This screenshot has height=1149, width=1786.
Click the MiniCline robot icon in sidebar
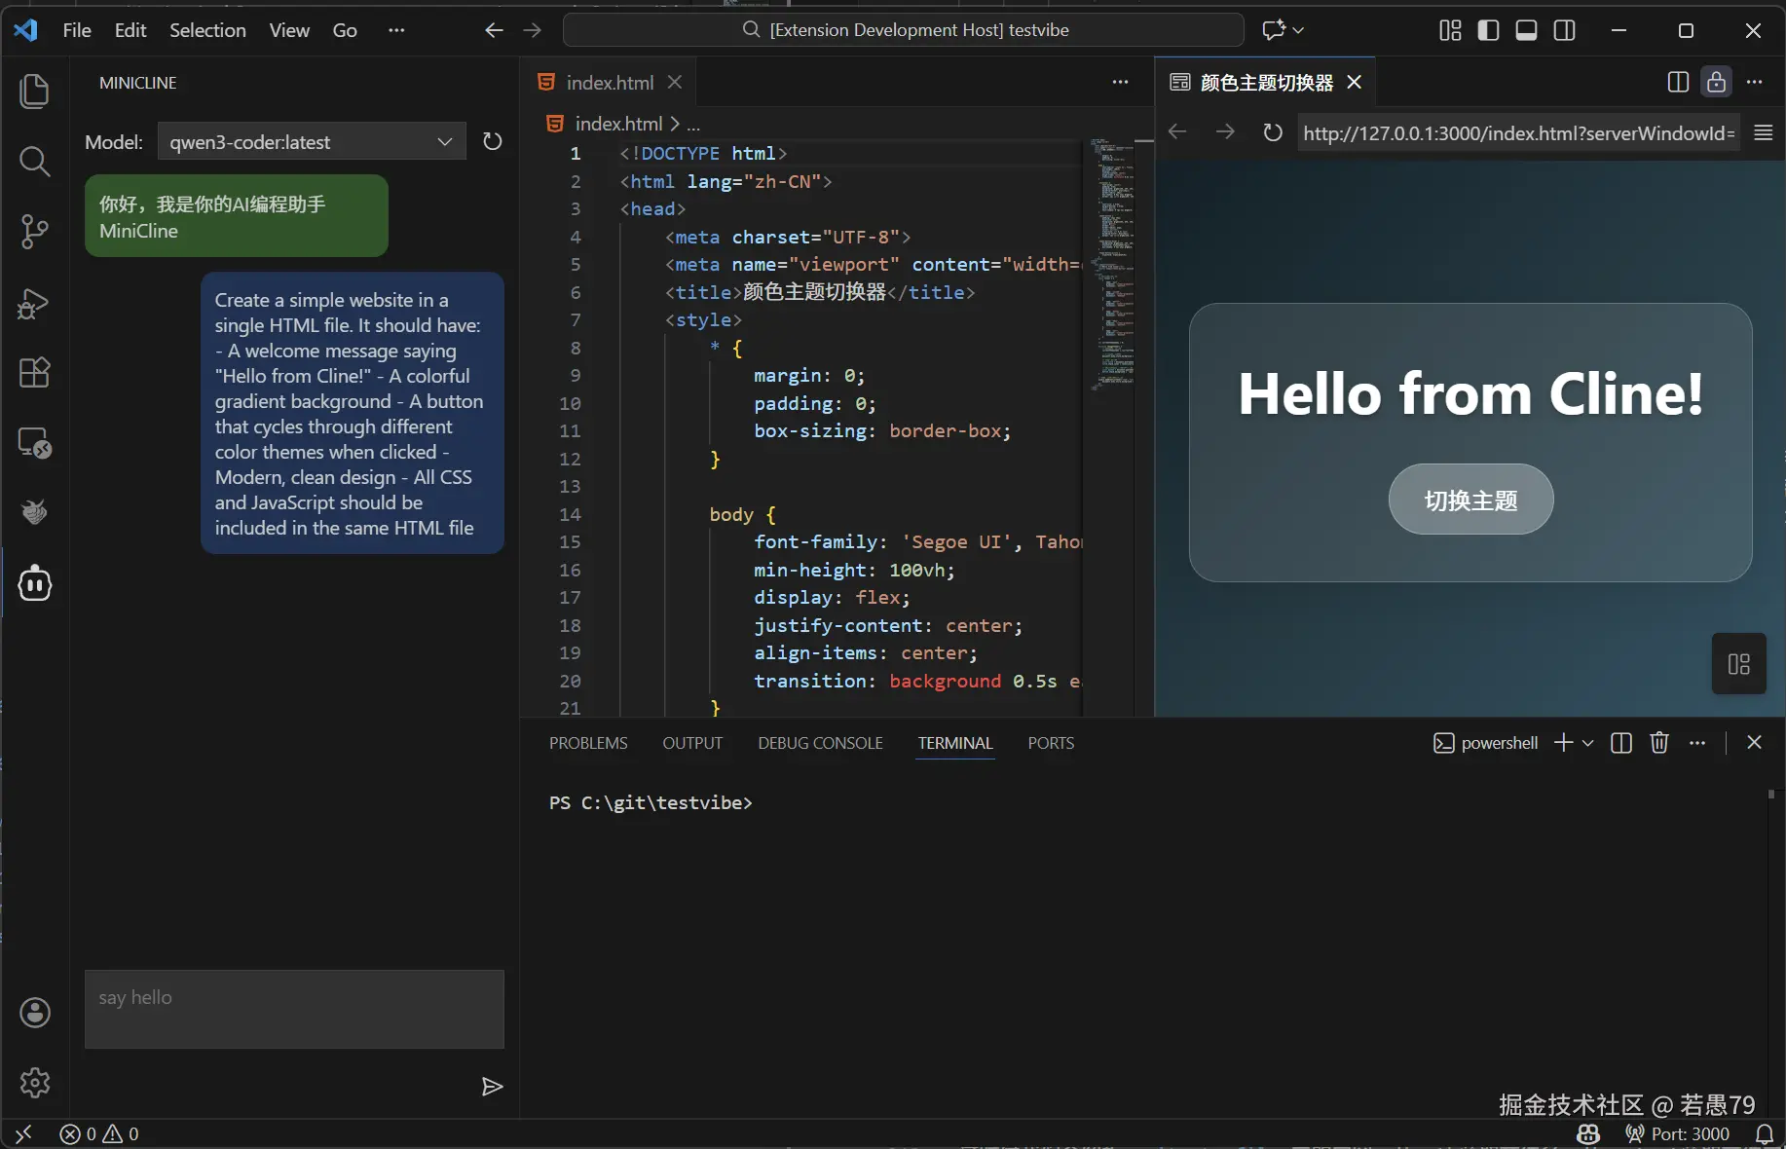[35, 583]
